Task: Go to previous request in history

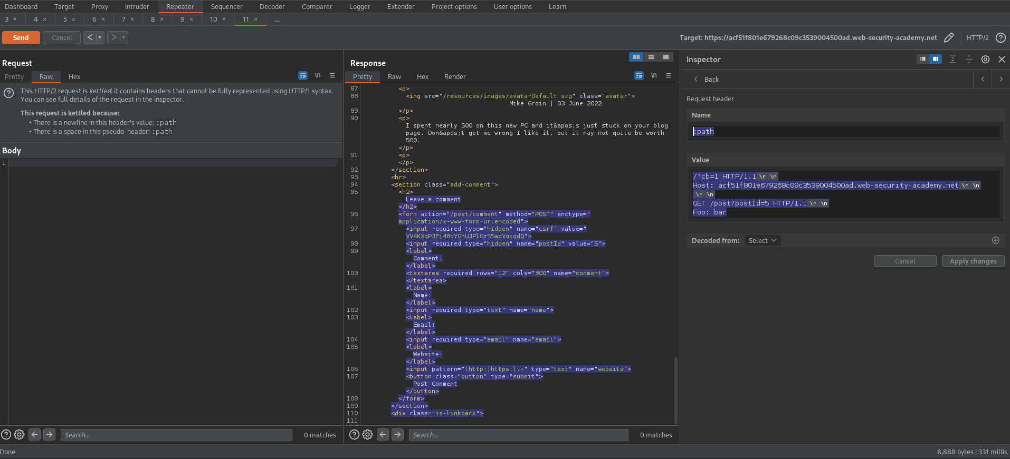Action: coord(90,37)
